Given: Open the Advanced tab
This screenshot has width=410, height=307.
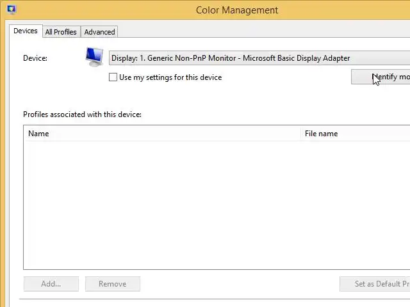Looking at the screenshot, I should pos(99,32).
